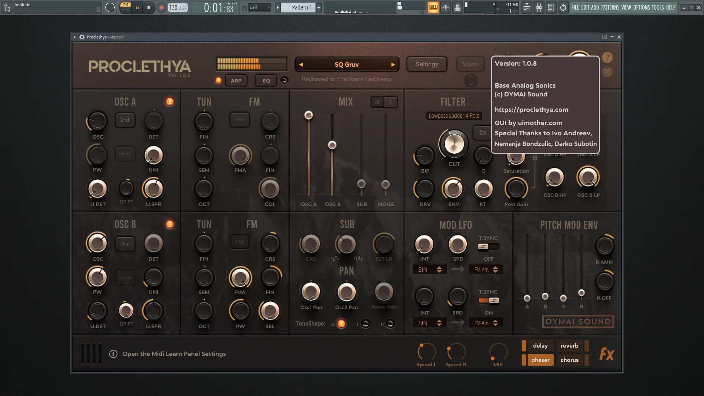This screenshot has height=396, width=704.
Task: Click the help question mark icon
Action: 607,58
